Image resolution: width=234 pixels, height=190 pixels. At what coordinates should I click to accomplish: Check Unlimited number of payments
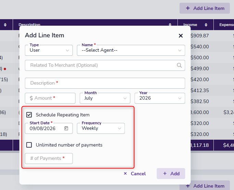29,145
